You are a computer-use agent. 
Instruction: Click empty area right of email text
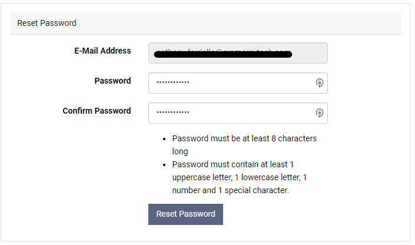(x=309, y=53)
